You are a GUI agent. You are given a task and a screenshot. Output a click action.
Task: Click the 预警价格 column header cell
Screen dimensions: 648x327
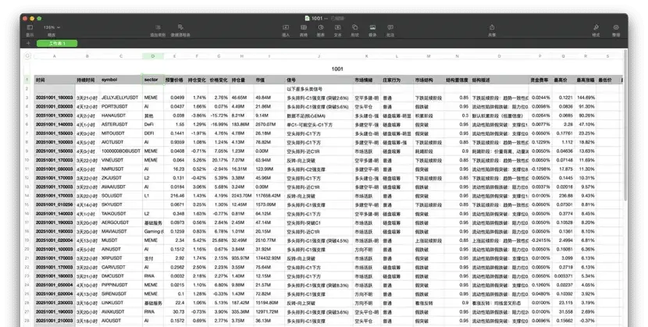pyautogui.click(x=175, y=80)
